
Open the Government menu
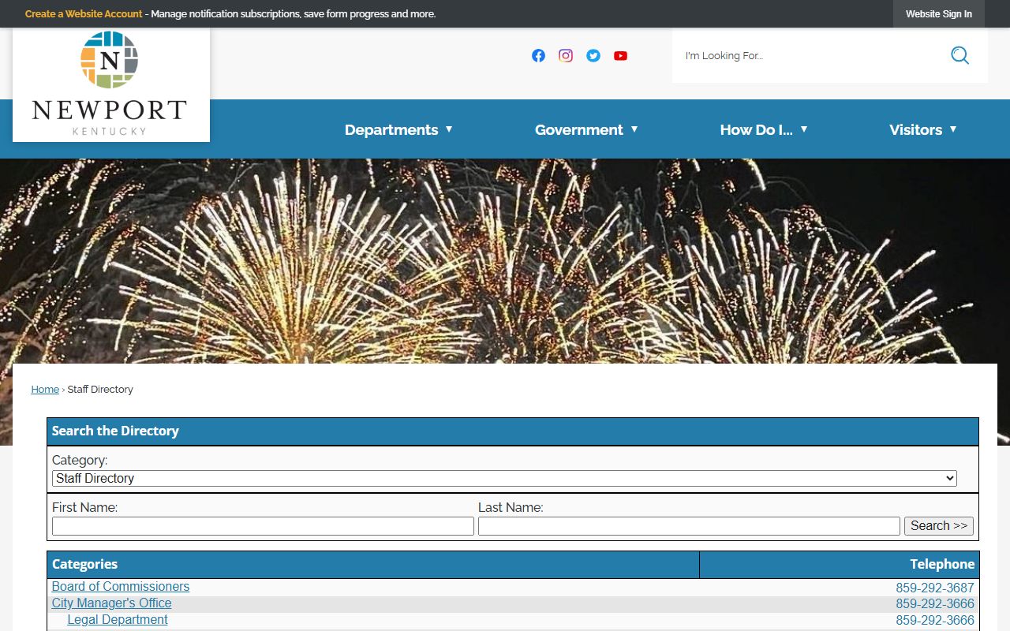[579, 129]
